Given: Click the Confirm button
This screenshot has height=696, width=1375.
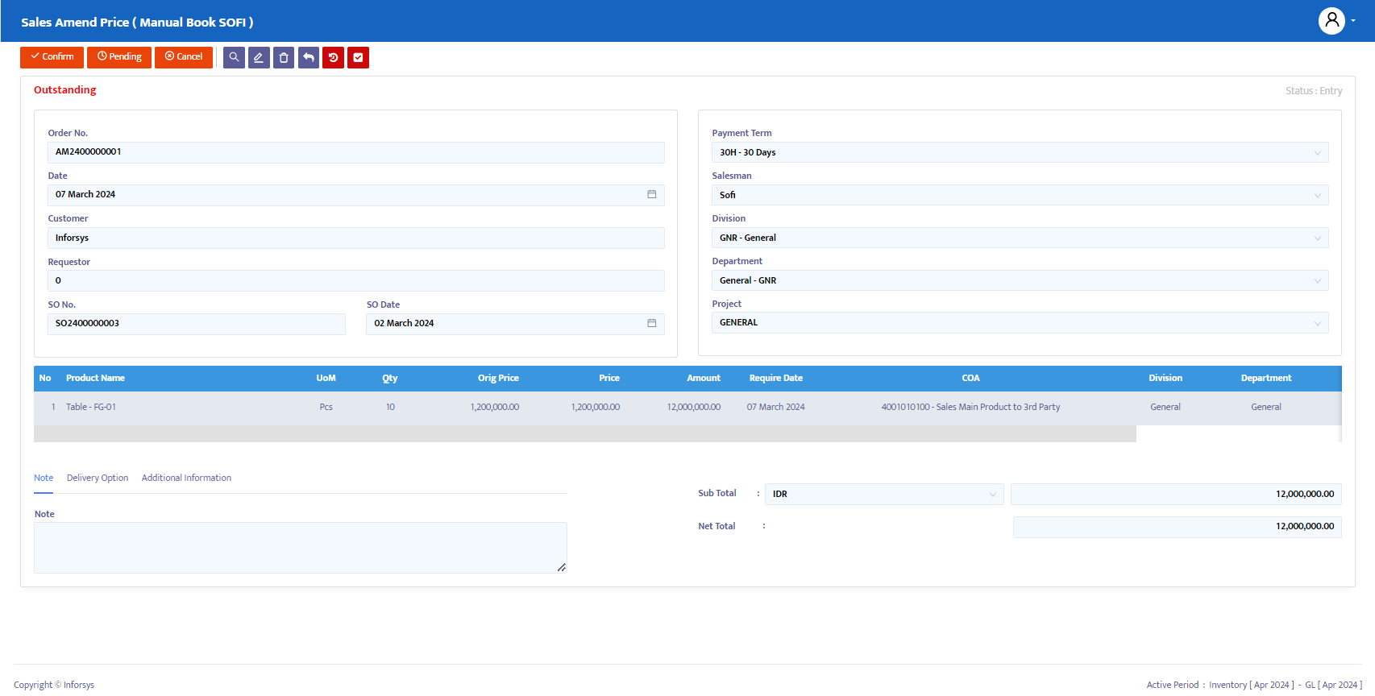Looking at the screenshot, I should (x=52, y=57).
